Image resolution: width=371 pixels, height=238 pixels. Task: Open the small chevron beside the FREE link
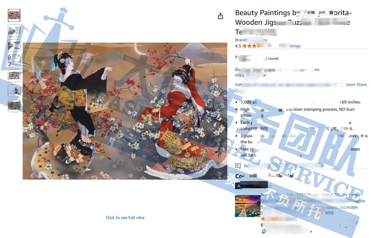(265, 76)
